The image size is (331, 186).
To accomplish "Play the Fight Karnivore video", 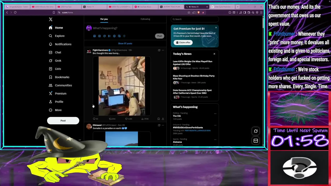I will pyautogui.click(x=122, y=86).
